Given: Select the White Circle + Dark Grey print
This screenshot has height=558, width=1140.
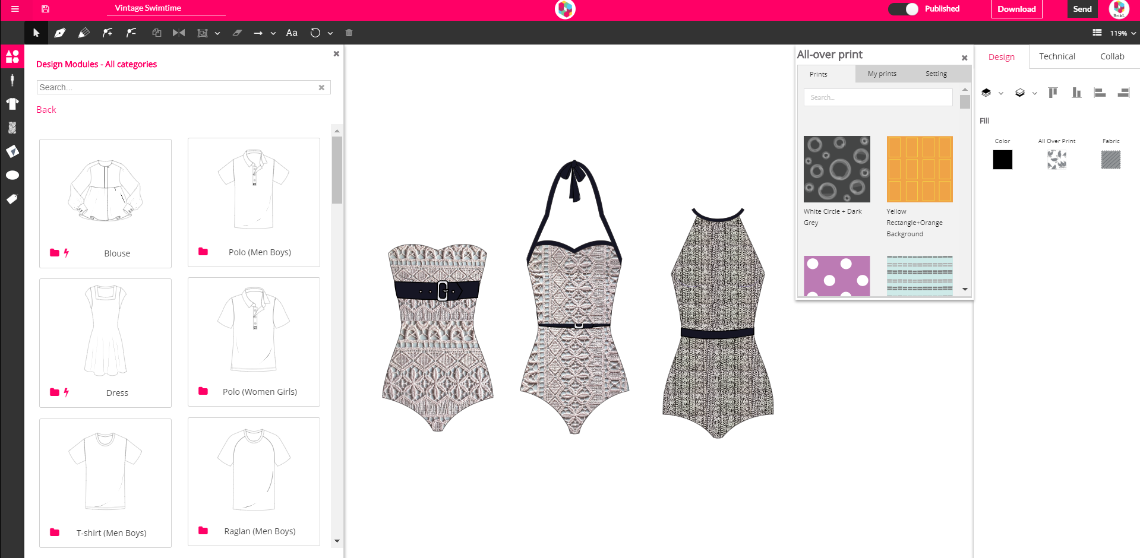Looking at the screenshot, I should [836, 169].
